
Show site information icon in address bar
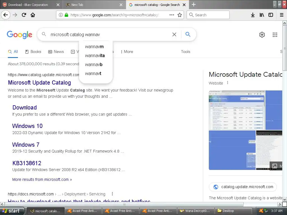tap(61, 15)
